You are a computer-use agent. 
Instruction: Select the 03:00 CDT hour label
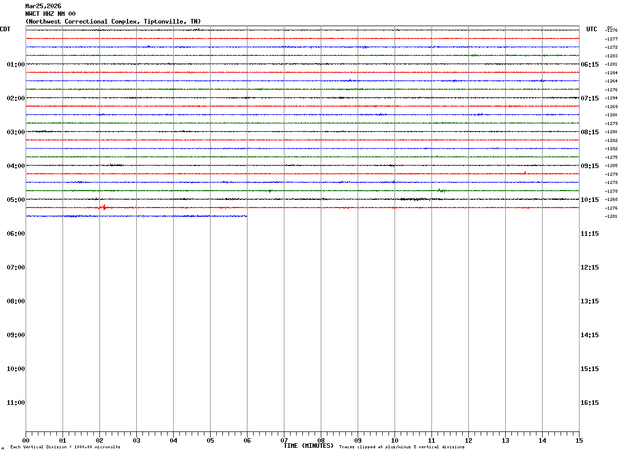[x=16, y=132]
